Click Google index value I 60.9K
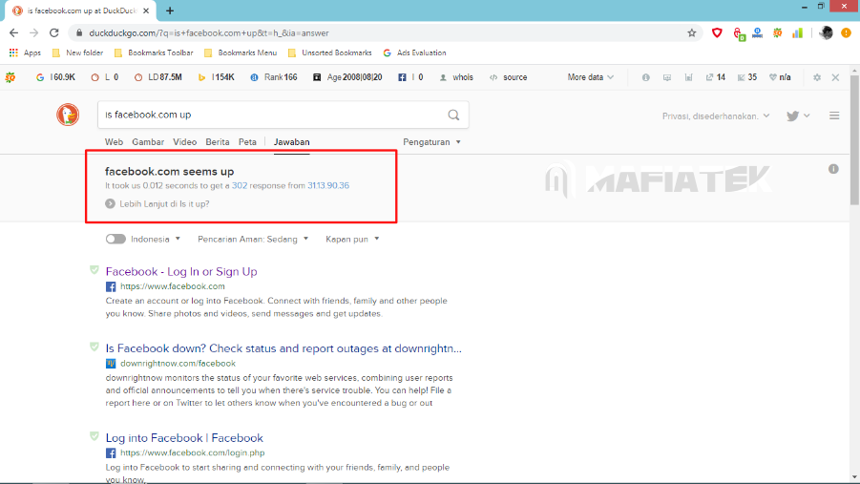 click(55, 77)
